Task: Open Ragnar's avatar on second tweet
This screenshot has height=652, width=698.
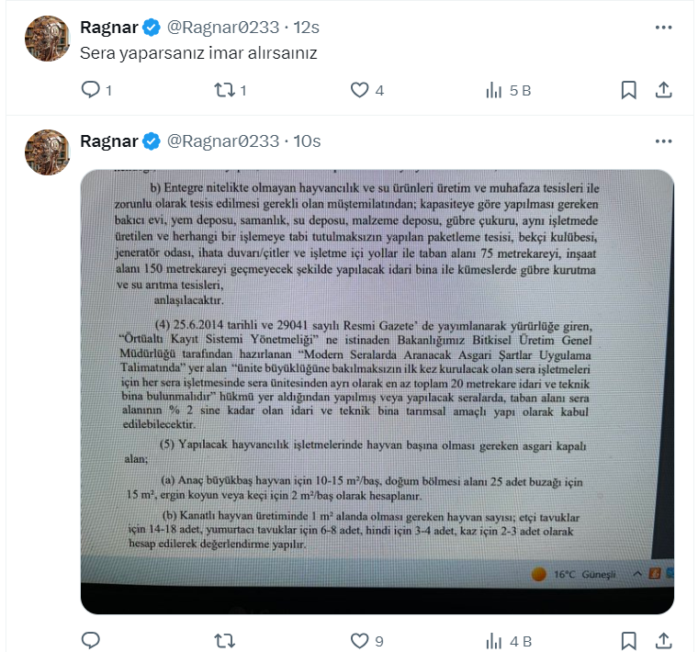Action: pyautogui.click(x=47, y=152)
